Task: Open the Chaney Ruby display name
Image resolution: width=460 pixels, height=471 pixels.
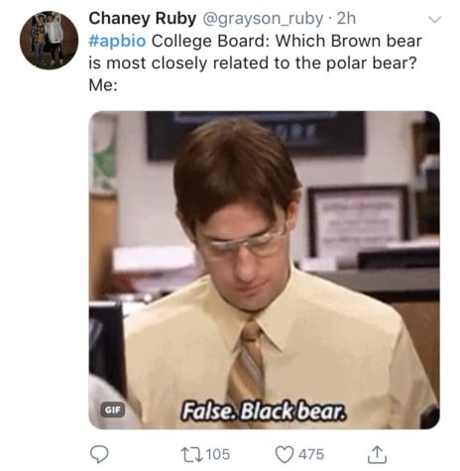Action: pyautogui.click(x=143, y=18)
